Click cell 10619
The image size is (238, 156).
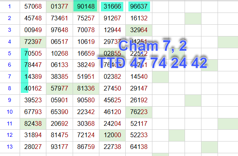[86, 42]
